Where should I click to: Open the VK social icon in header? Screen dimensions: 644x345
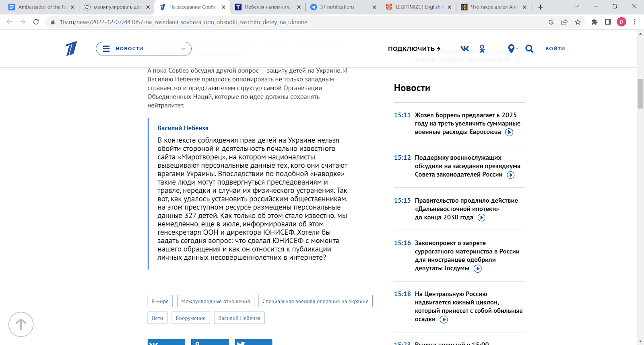point(464,49)
